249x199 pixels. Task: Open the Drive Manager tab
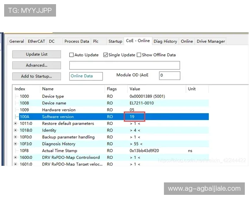[210, 41]
